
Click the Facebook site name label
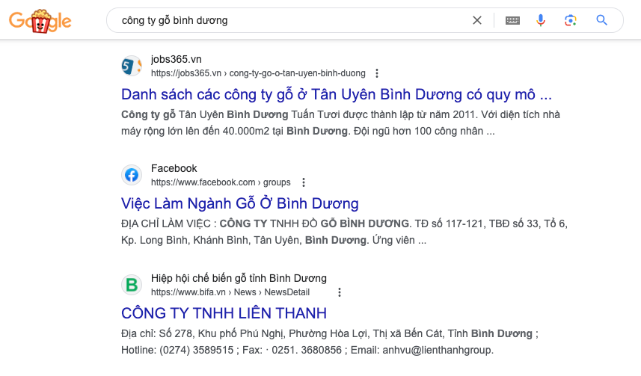(174, 168)
